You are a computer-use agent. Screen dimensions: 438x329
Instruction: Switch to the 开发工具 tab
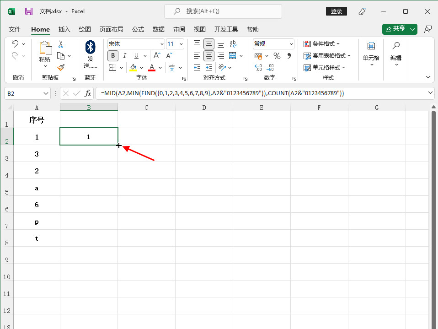coord(226,29)
